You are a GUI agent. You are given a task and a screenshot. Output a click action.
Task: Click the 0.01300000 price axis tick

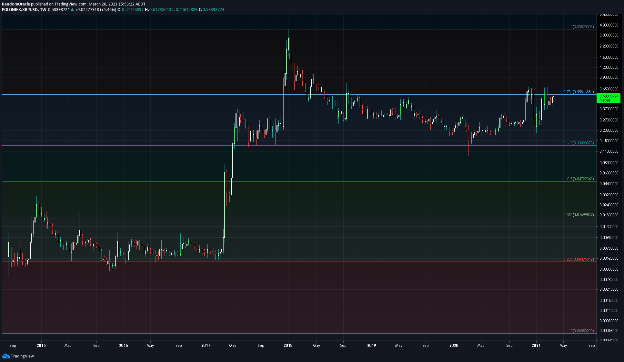coord(609,227)
